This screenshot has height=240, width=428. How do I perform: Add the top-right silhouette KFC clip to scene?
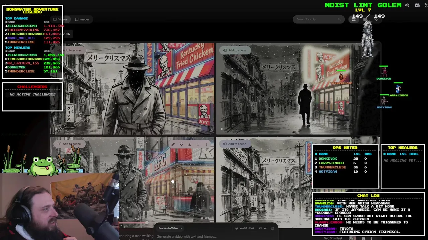234,50
